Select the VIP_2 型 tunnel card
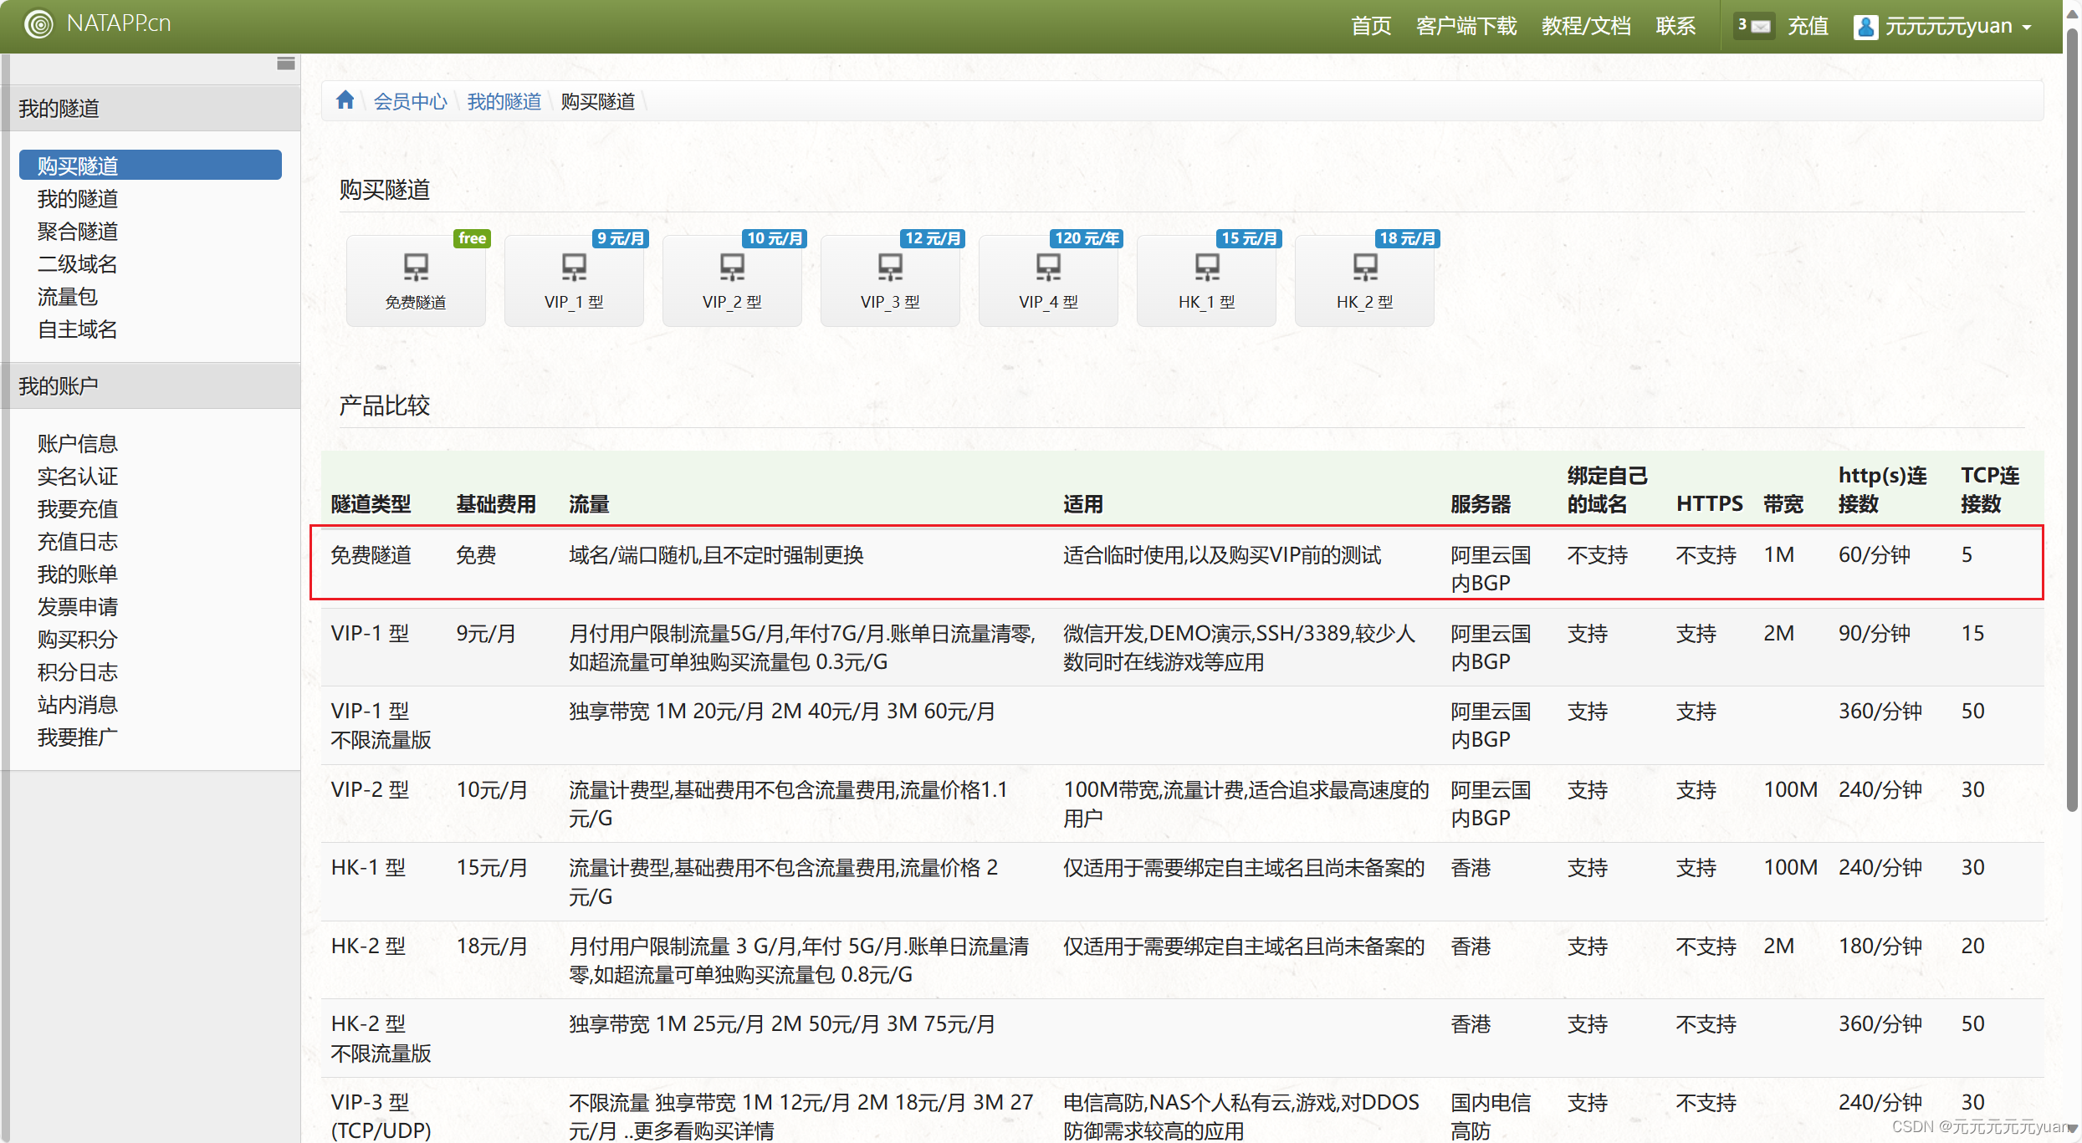This screenshot has width=2082, height=1143. 732,280
